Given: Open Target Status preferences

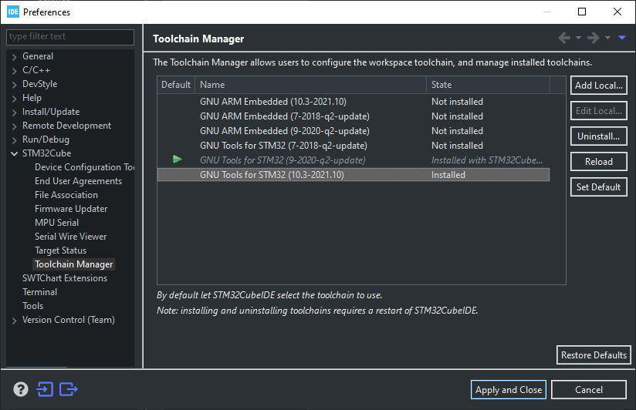Looking at the screenshot, I should point(60,250).
